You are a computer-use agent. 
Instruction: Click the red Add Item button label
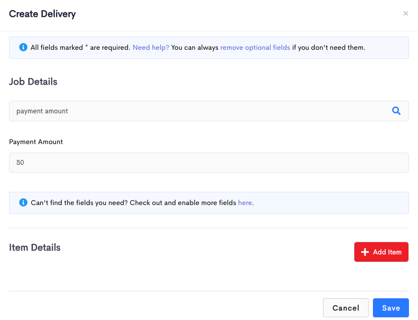pyautogui.click(x=387, y=252)
